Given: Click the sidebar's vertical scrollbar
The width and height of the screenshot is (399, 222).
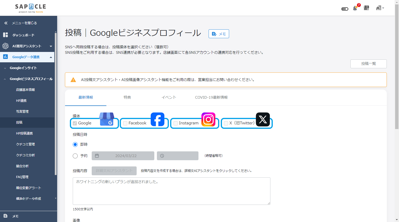Looking at the screenshot, I should coord(56,104).
